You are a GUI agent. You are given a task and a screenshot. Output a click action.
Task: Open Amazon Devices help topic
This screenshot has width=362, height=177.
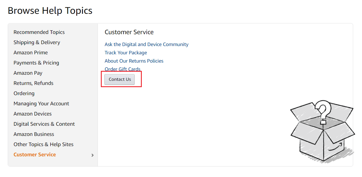click(x=33, y=114)
